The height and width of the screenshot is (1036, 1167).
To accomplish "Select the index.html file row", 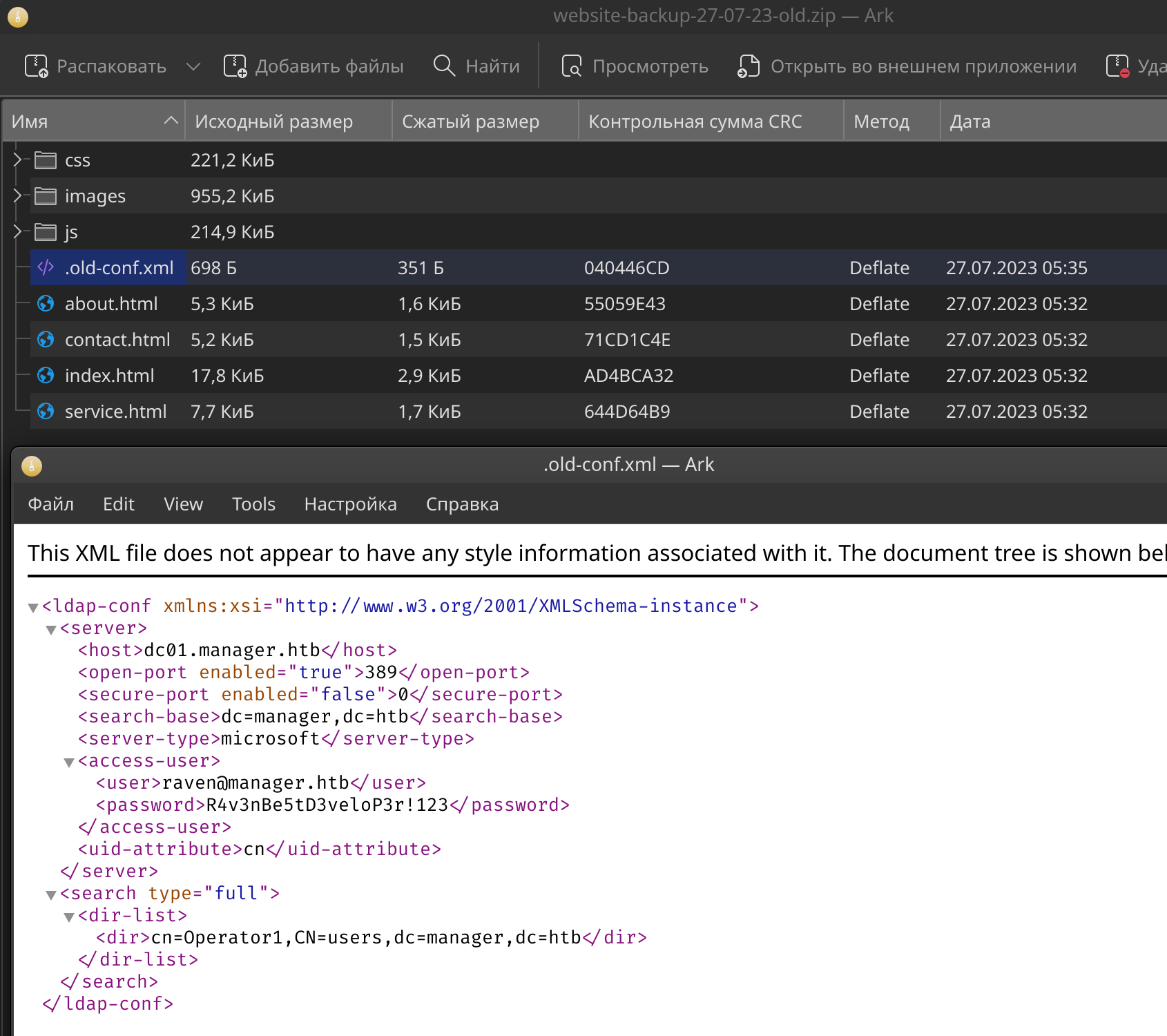I will coord(598,375).
